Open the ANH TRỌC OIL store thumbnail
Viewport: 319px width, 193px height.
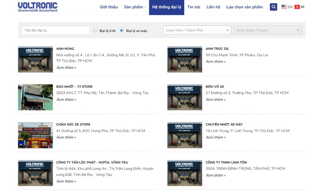(185, 59)
